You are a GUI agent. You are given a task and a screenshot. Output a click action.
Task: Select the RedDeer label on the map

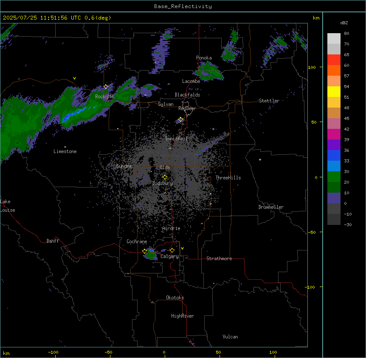(x=187, y=108)
